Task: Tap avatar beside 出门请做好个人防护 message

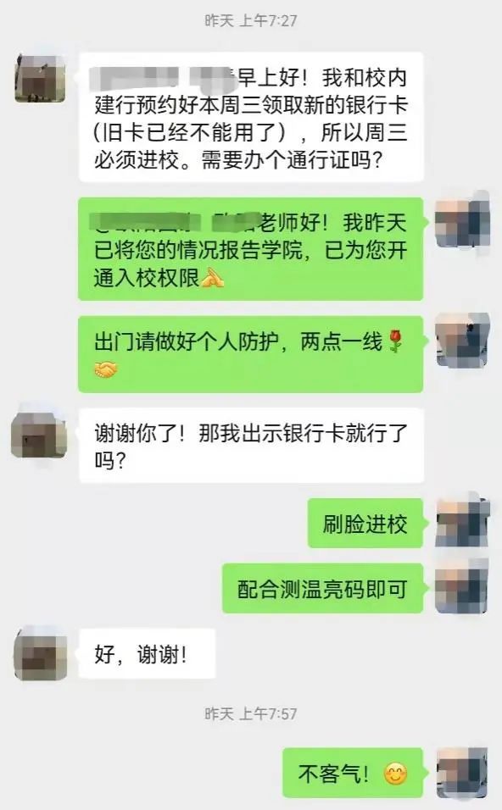Action: click(461, 341)
